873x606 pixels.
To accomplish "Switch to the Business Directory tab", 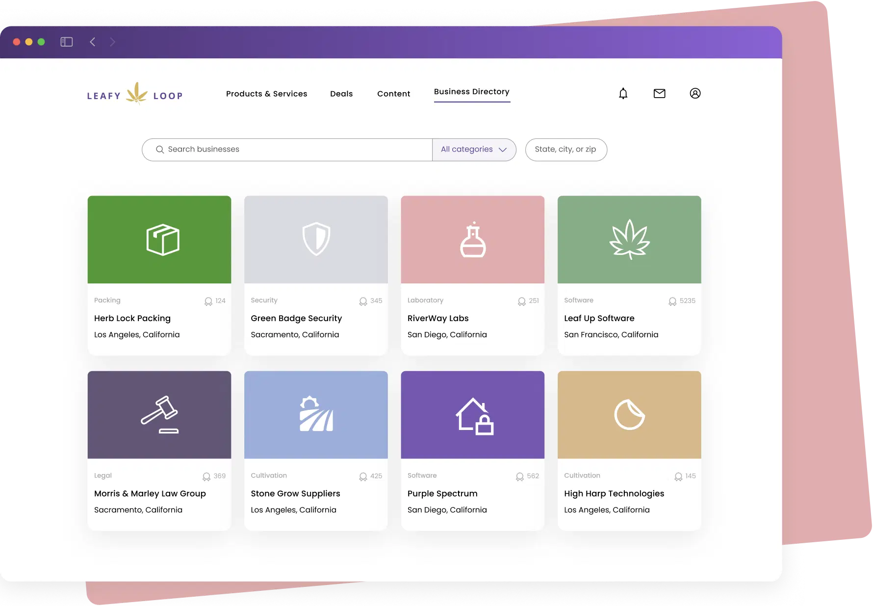I will click(471, 92).
